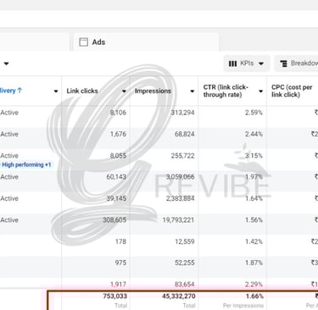318x310 pixels.
Task: Open the Link clicks column options arrow
Action: tap(124, 91)
